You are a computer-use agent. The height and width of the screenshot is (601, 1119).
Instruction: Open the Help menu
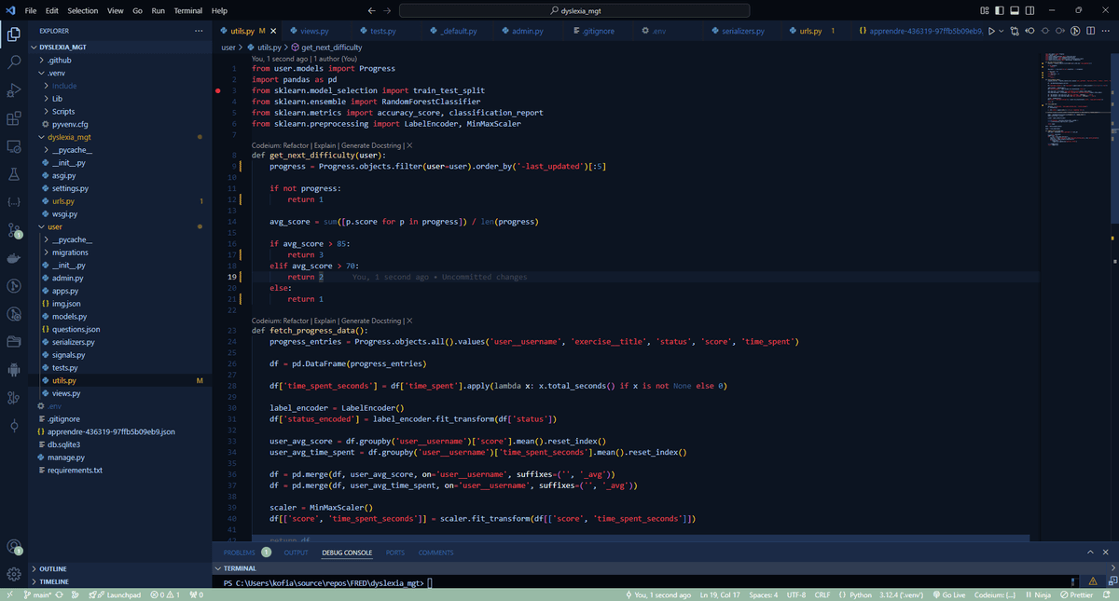(220, 10)
